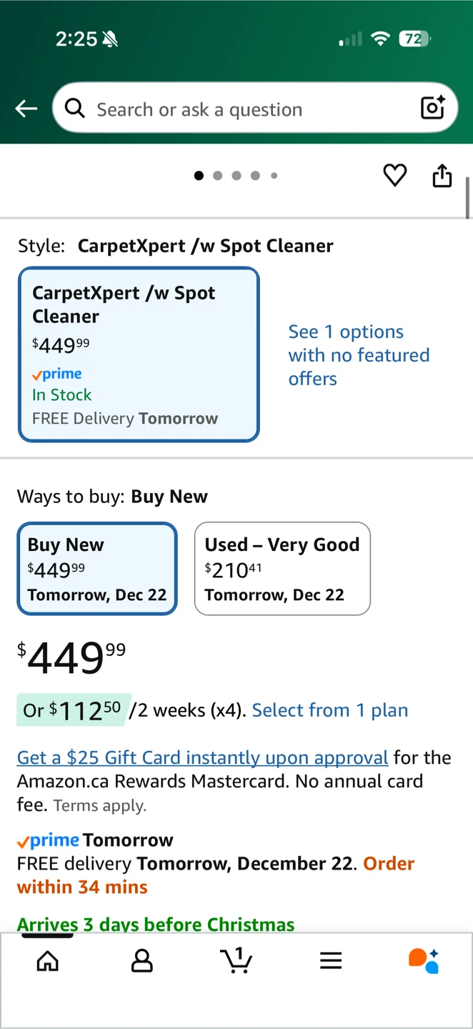Tap the search magnifier icon

click(74, 109)
